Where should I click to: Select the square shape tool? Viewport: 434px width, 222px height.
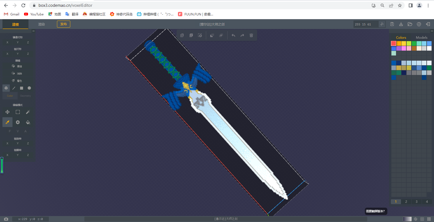[21, 88]
